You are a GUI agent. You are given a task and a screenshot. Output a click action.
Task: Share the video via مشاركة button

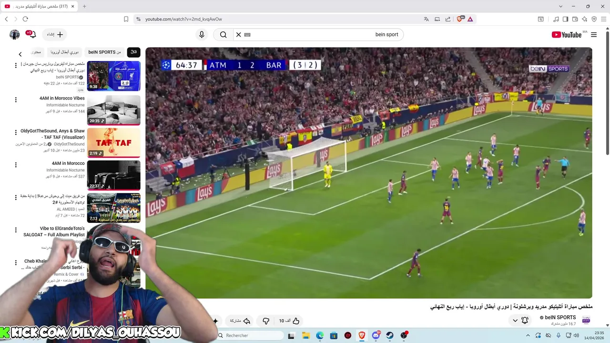click(240, 321)
